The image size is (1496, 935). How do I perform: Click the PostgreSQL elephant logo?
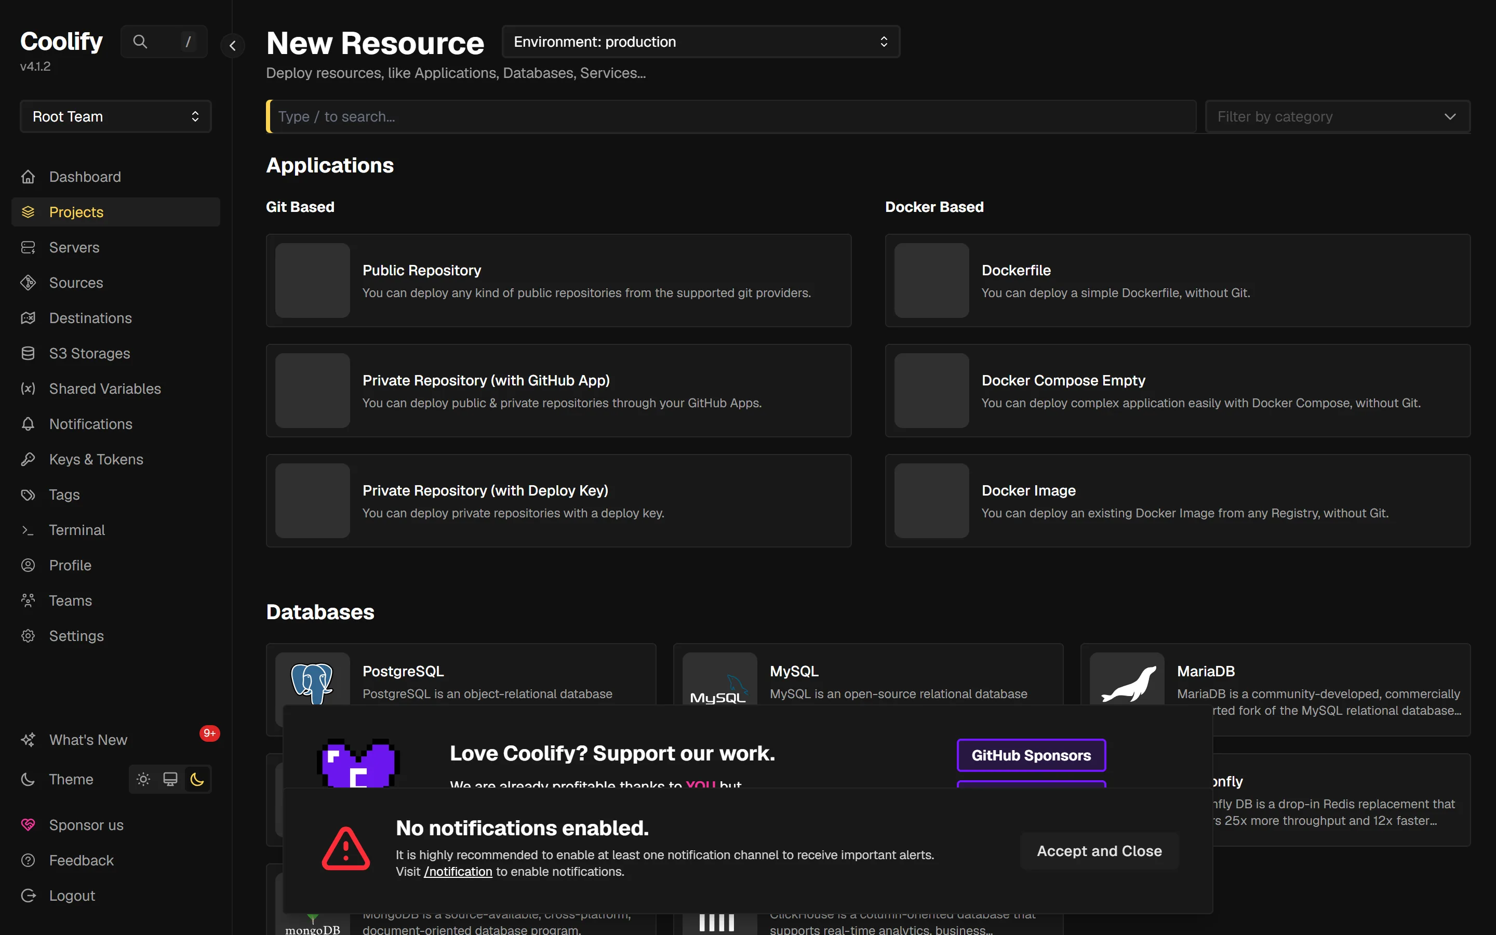click(x=312, y=683)
